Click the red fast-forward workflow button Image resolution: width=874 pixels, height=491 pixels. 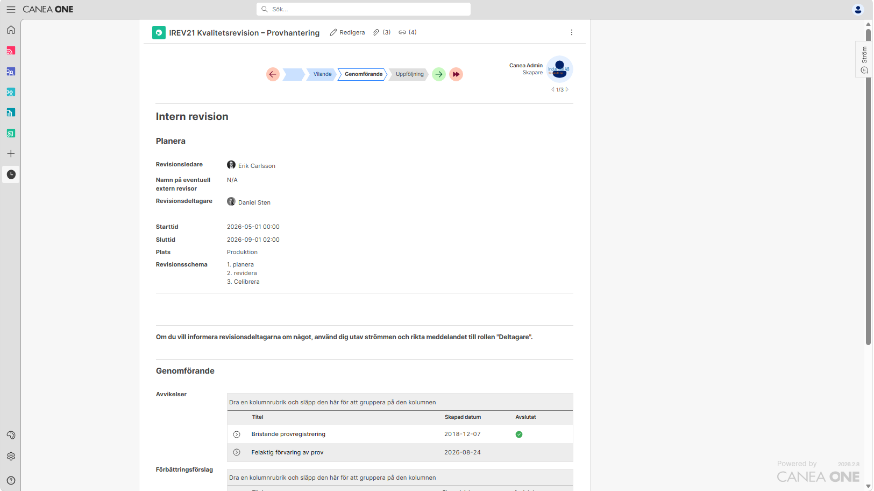click(x=456, y=74)
